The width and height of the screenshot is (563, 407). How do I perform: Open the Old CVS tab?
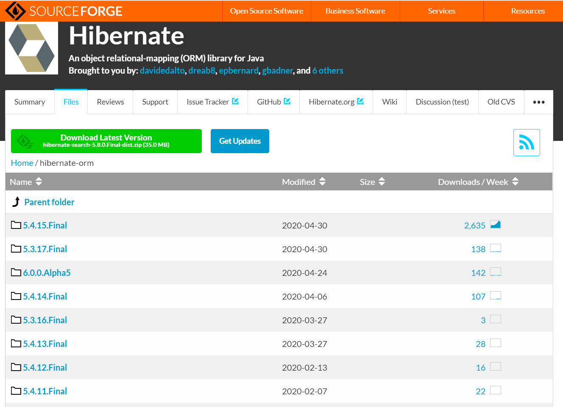point(501,102)
